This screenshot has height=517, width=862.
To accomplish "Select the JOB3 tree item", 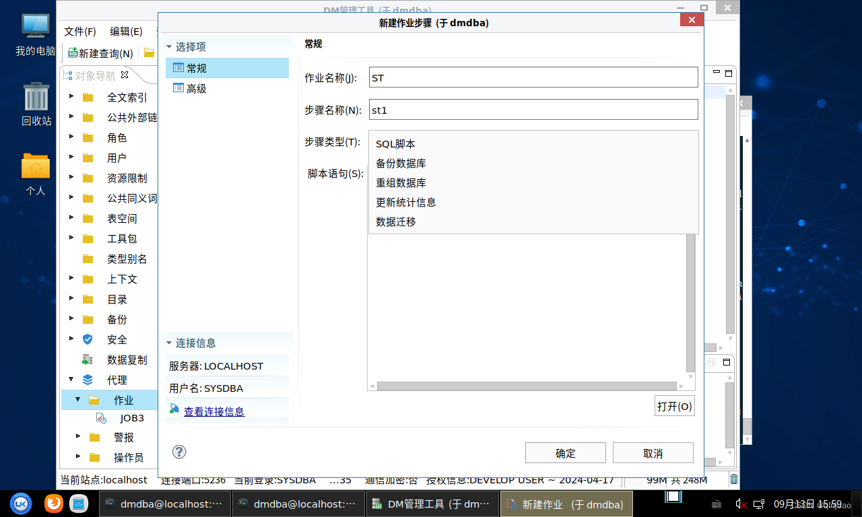I will 132,418.
